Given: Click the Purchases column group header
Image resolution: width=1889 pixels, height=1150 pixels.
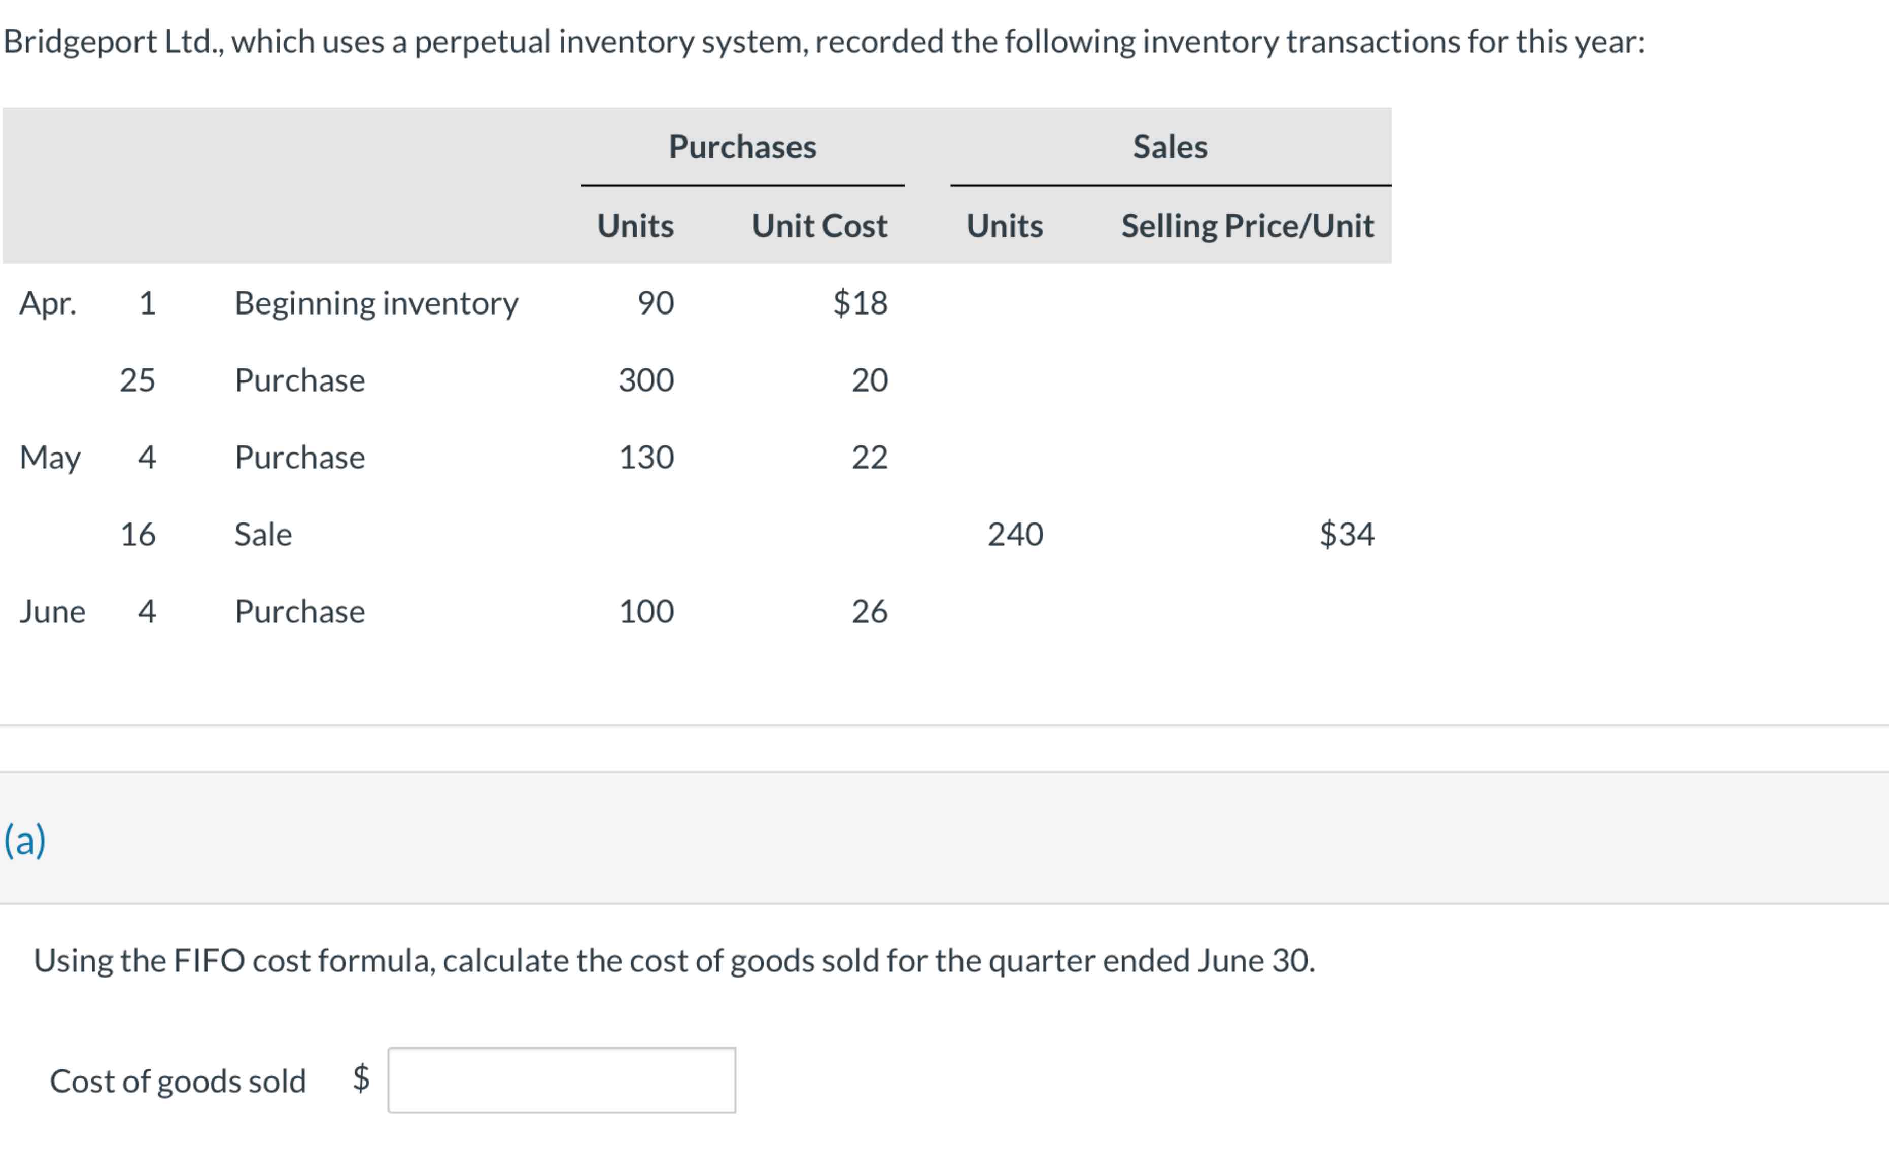Looking at the screenshot, I should (x=742, y=147).
